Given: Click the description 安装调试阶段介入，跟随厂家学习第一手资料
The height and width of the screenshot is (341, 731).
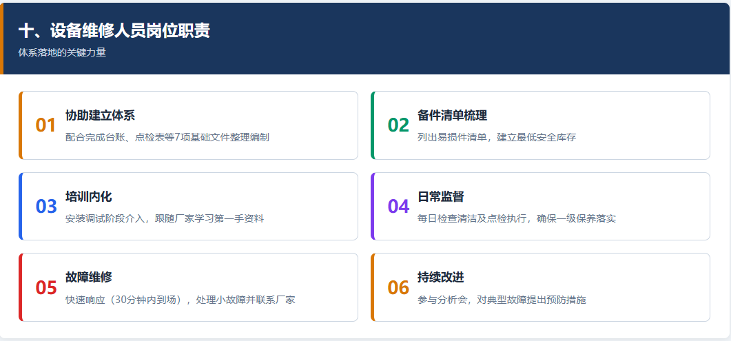Looking at the screenshot, I should coord(165,218).
